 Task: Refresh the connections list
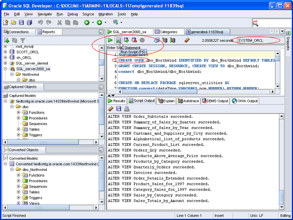pos(14,40)
